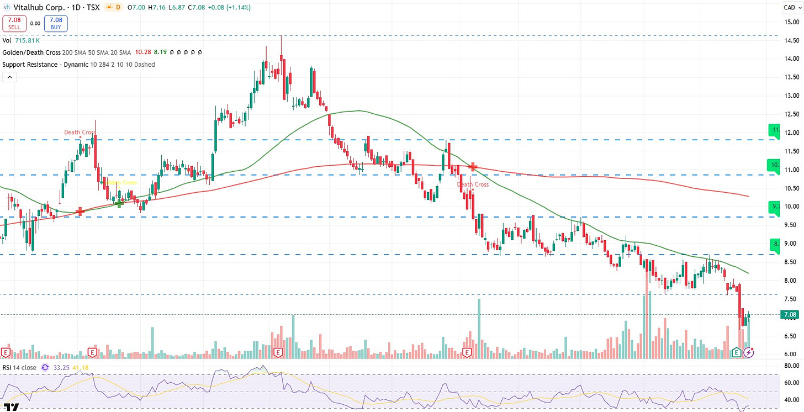
Task: Click the 715.81K volume value
Action: point(29,40)
